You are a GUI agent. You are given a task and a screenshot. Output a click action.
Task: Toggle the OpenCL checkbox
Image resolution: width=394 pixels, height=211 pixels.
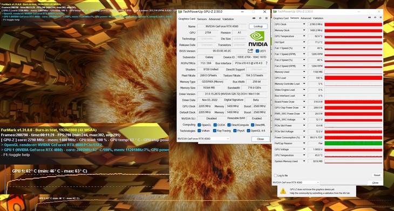click(x=199, y=125)
